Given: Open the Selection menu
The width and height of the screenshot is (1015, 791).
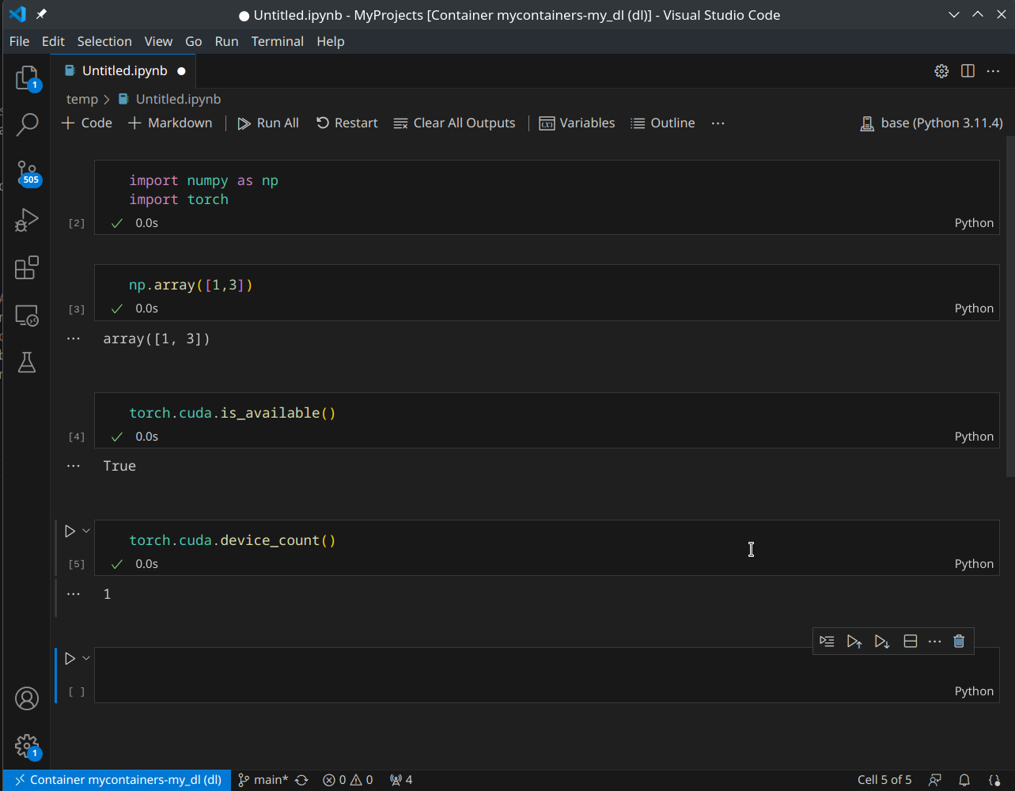Looking at the screenshot, I should tap(104, 41).
